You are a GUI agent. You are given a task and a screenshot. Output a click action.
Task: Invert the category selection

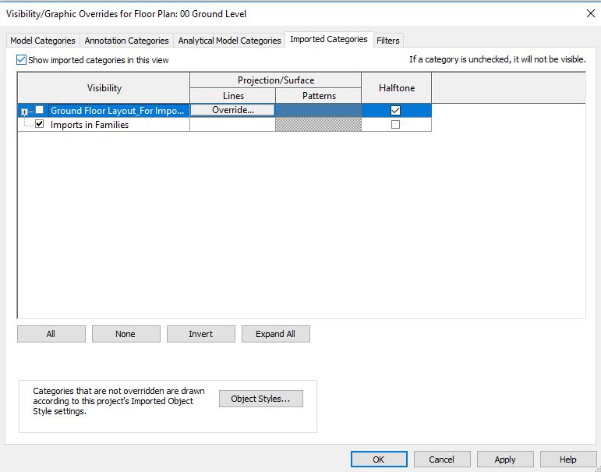[200, 334]
